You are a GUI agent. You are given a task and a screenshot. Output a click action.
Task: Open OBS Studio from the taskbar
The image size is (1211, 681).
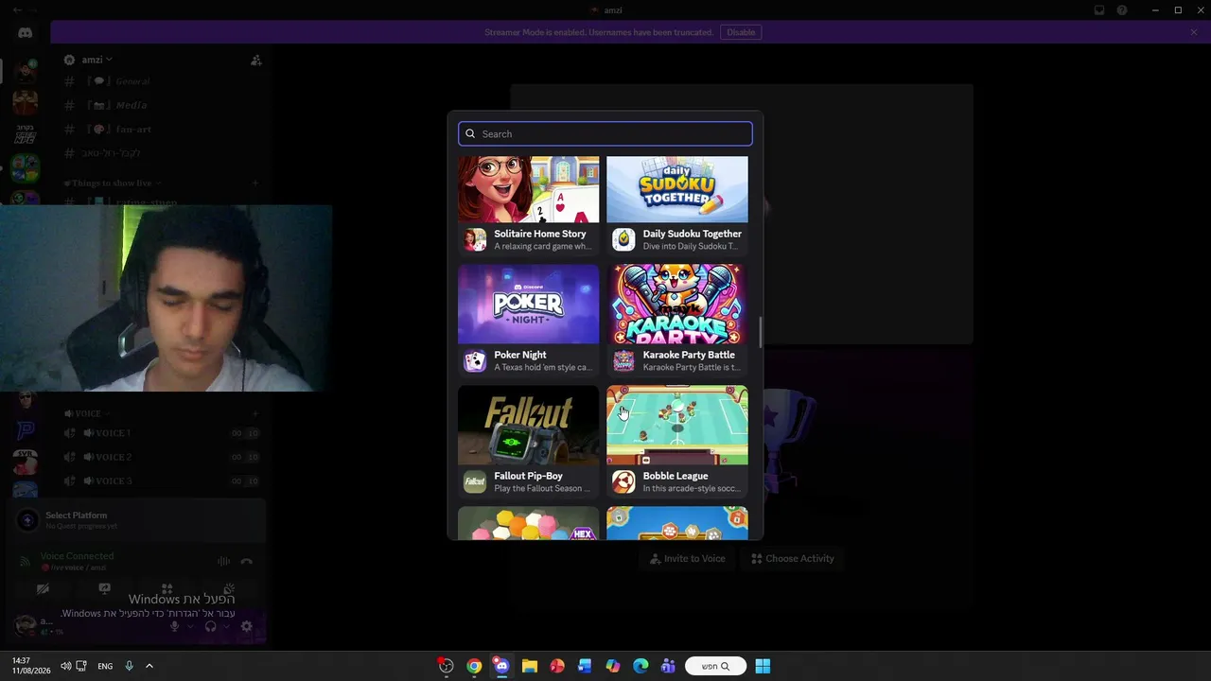(447, 666)
